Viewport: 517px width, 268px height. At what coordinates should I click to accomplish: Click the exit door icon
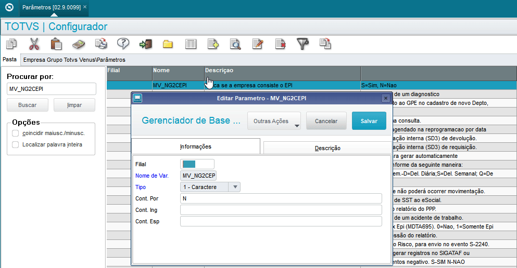point(145,44)
